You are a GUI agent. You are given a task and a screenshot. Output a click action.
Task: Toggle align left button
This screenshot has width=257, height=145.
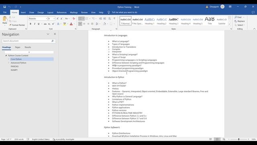point(80,24)
